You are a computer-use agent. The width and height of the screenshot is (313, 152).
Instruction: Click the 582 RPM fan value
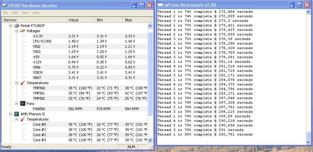[x=75, y=109]
